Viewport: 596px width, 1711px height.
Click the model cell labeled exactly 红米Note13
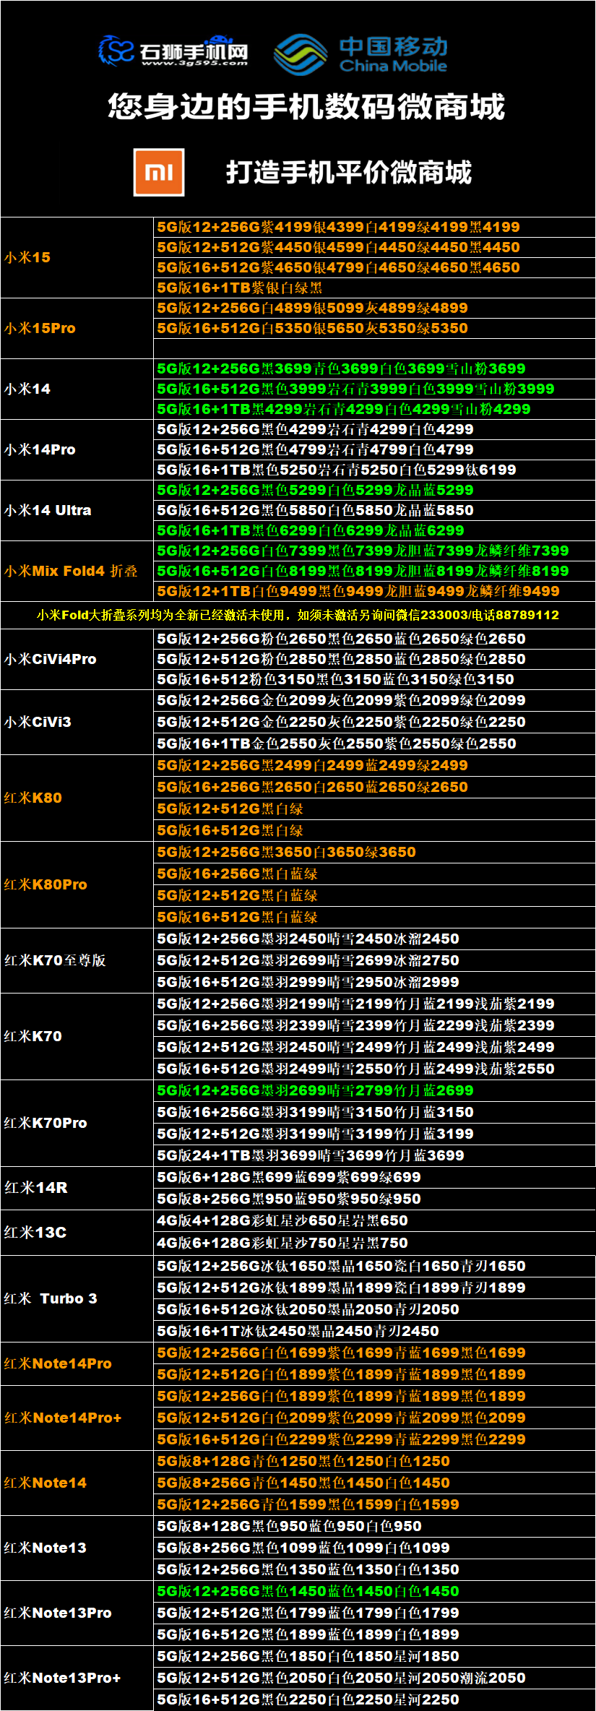(77, 1548)
